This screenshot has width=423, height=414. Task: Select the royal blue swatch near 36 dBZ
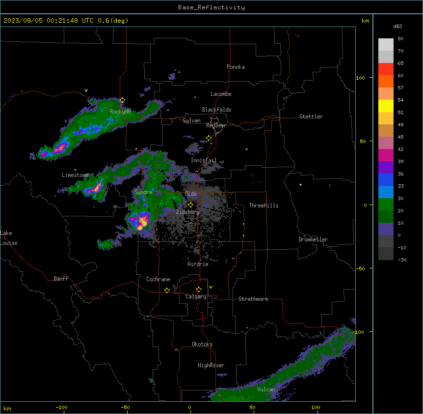click(x=386, y=179)
